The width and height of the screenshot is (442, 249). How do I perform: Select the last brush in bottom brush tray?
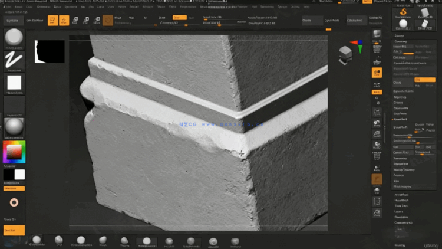point(235,242)
